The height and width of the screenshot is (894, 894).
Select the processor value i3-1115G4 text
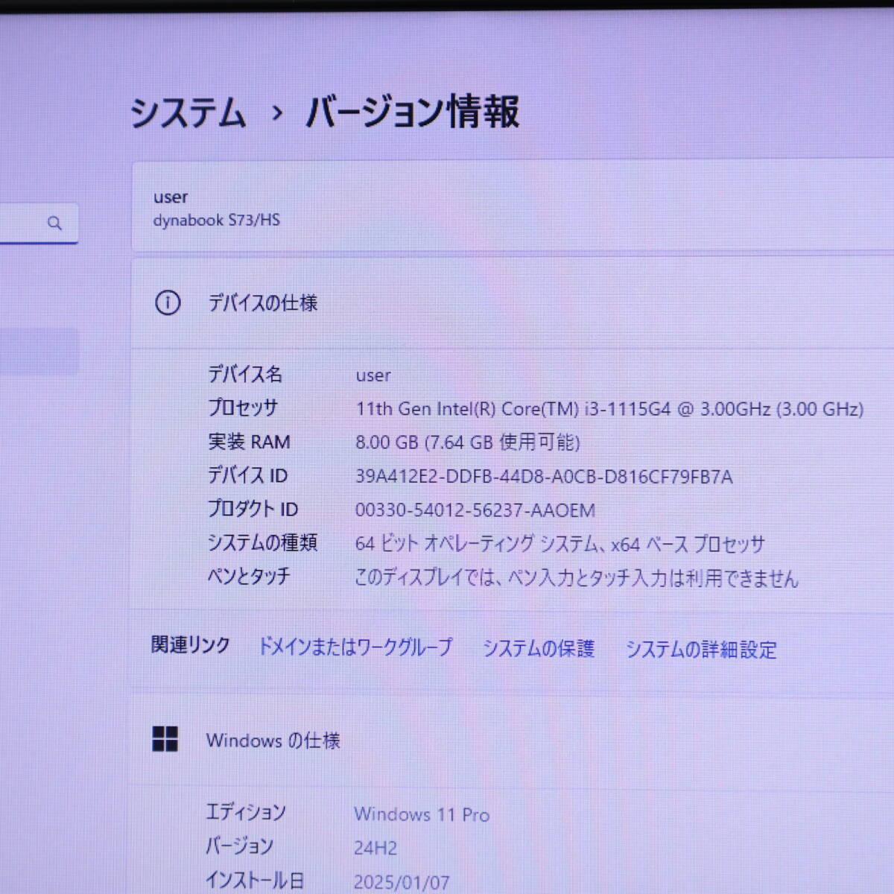coord(609,409)
